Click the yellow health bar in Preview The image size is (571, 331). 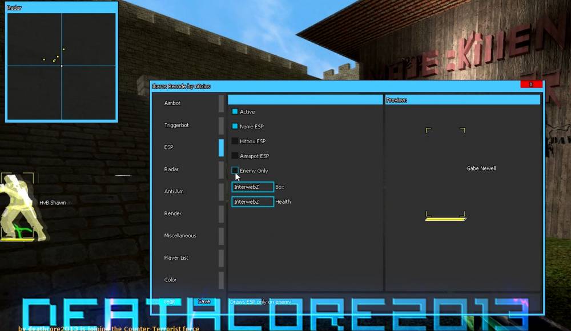coord(445,219)
